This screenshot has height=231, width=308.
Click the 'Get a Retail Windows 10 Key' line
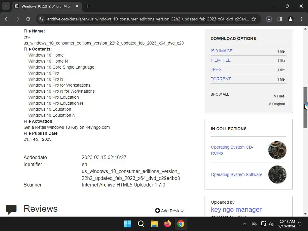point(66,127)
